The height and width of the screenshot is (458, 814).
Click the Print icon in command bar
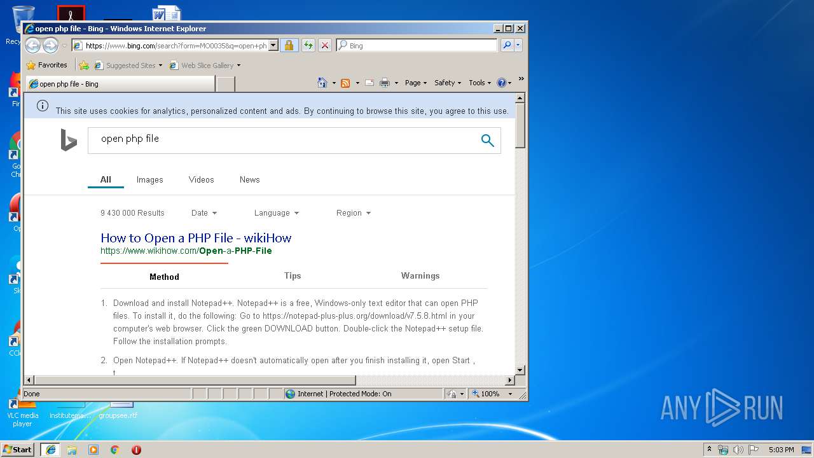(x=384, y=83)
